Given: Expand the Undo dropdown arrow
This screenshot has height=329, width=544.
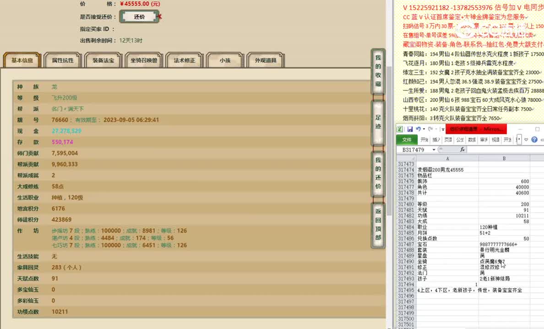Looking at the screenshot, I should [x=424, y=129].
